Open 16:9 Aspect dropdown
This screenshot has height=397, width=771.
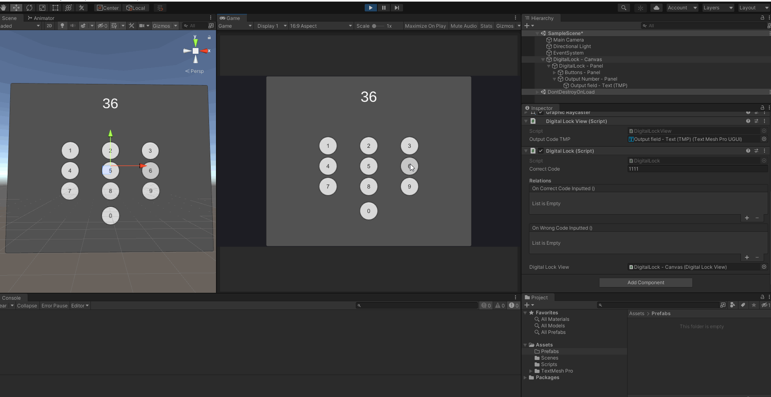[x=321, y=26]
